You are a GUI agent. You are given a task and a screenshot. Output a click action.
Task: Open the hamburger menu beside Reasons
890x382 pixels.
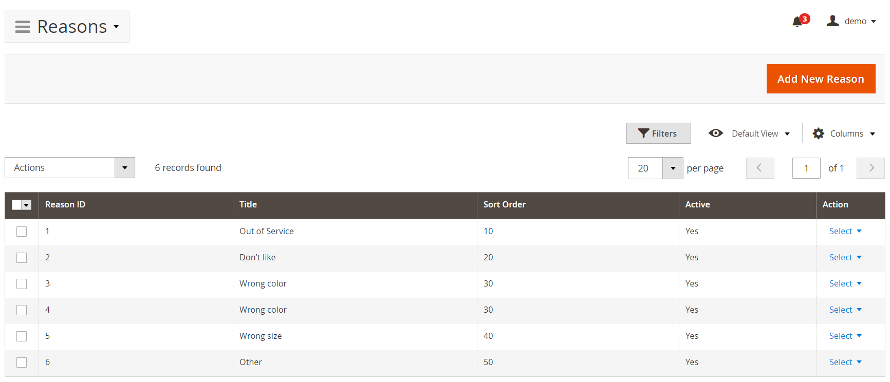click(23, 27)
